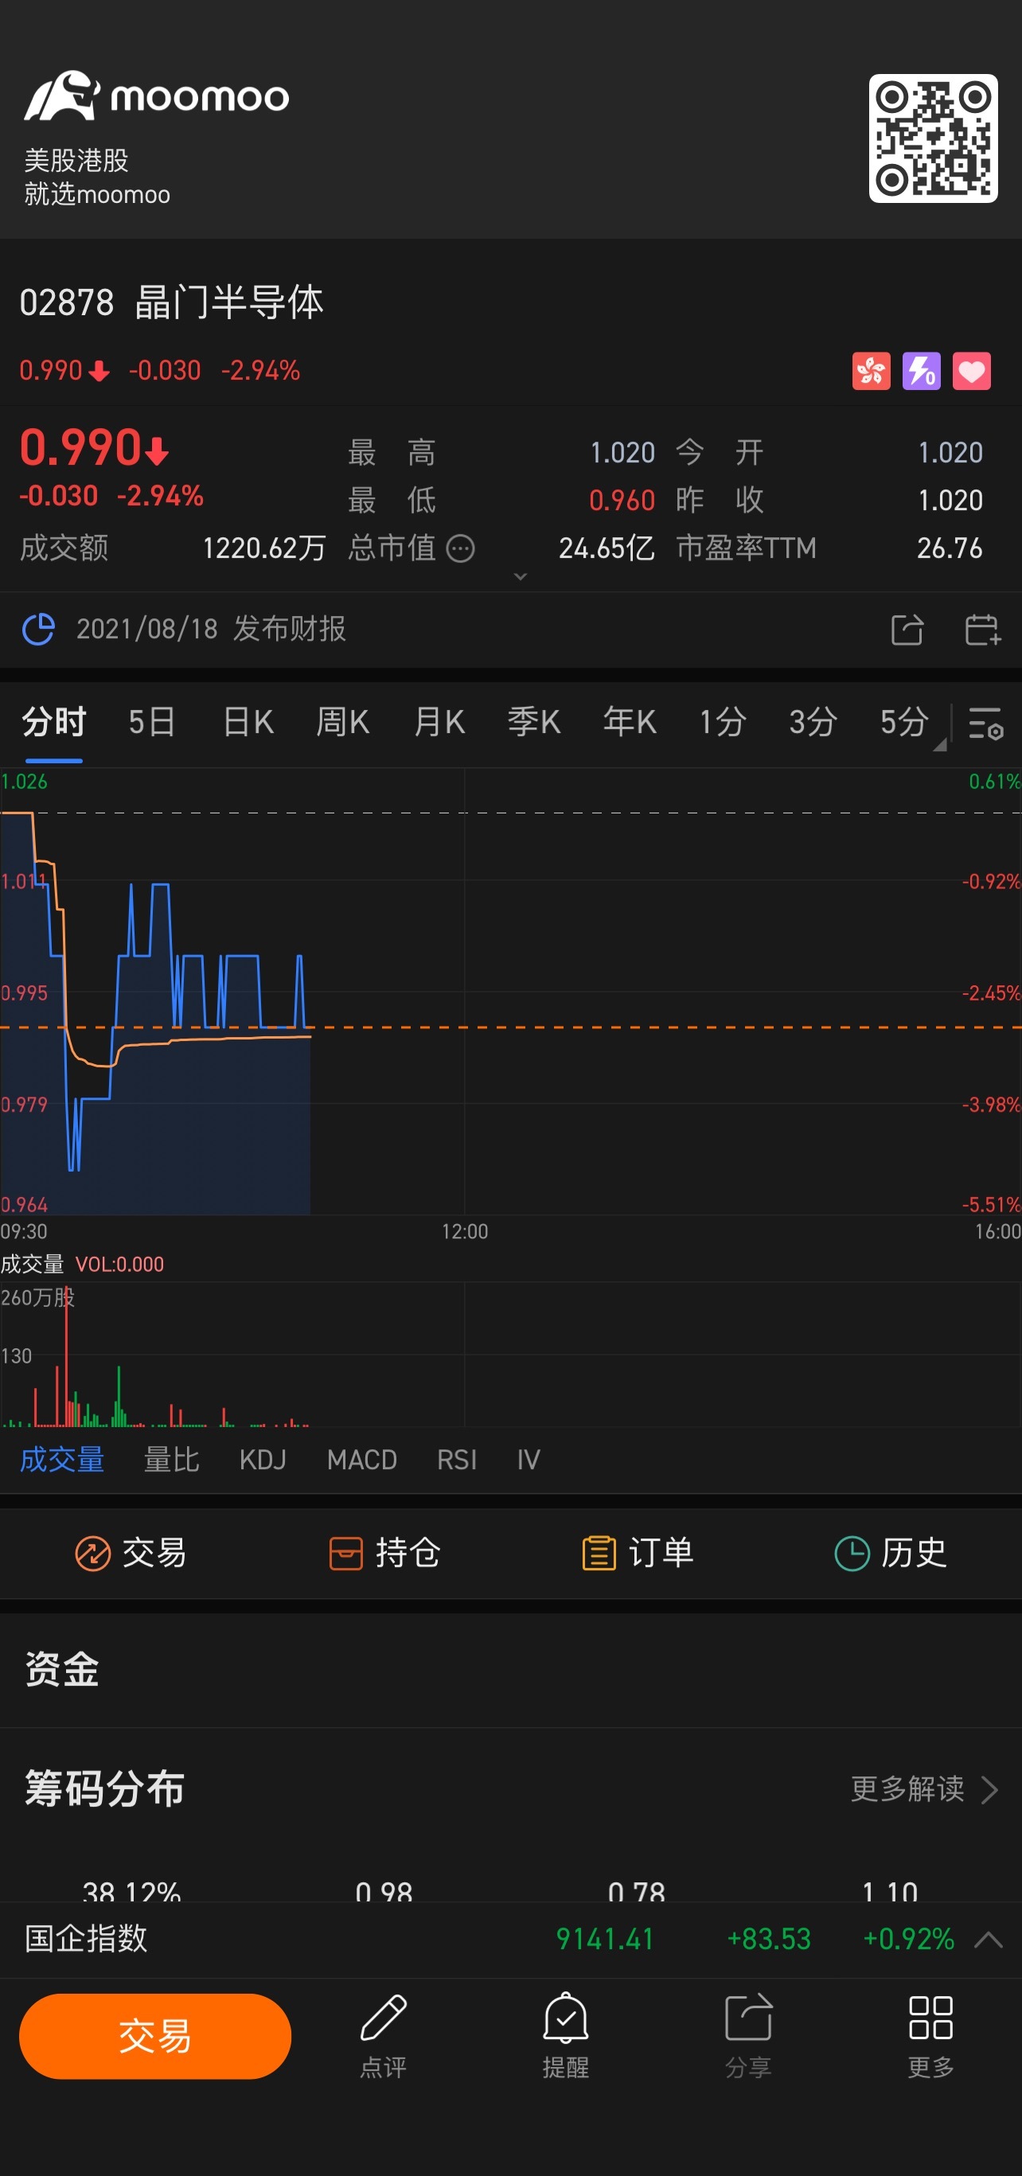Screen dimensions: 1022x2176
Task: Open market cap info circle icon
Action: (460, 548)
